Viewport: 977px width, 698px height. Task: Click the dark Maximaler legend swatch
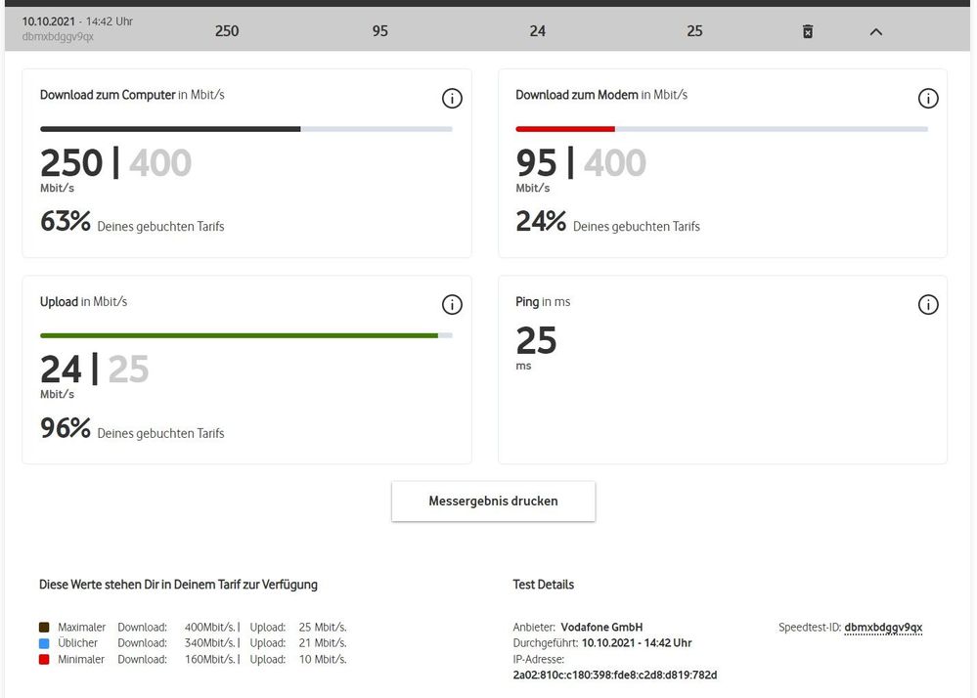pyautogui.click(x=44, y=628)
